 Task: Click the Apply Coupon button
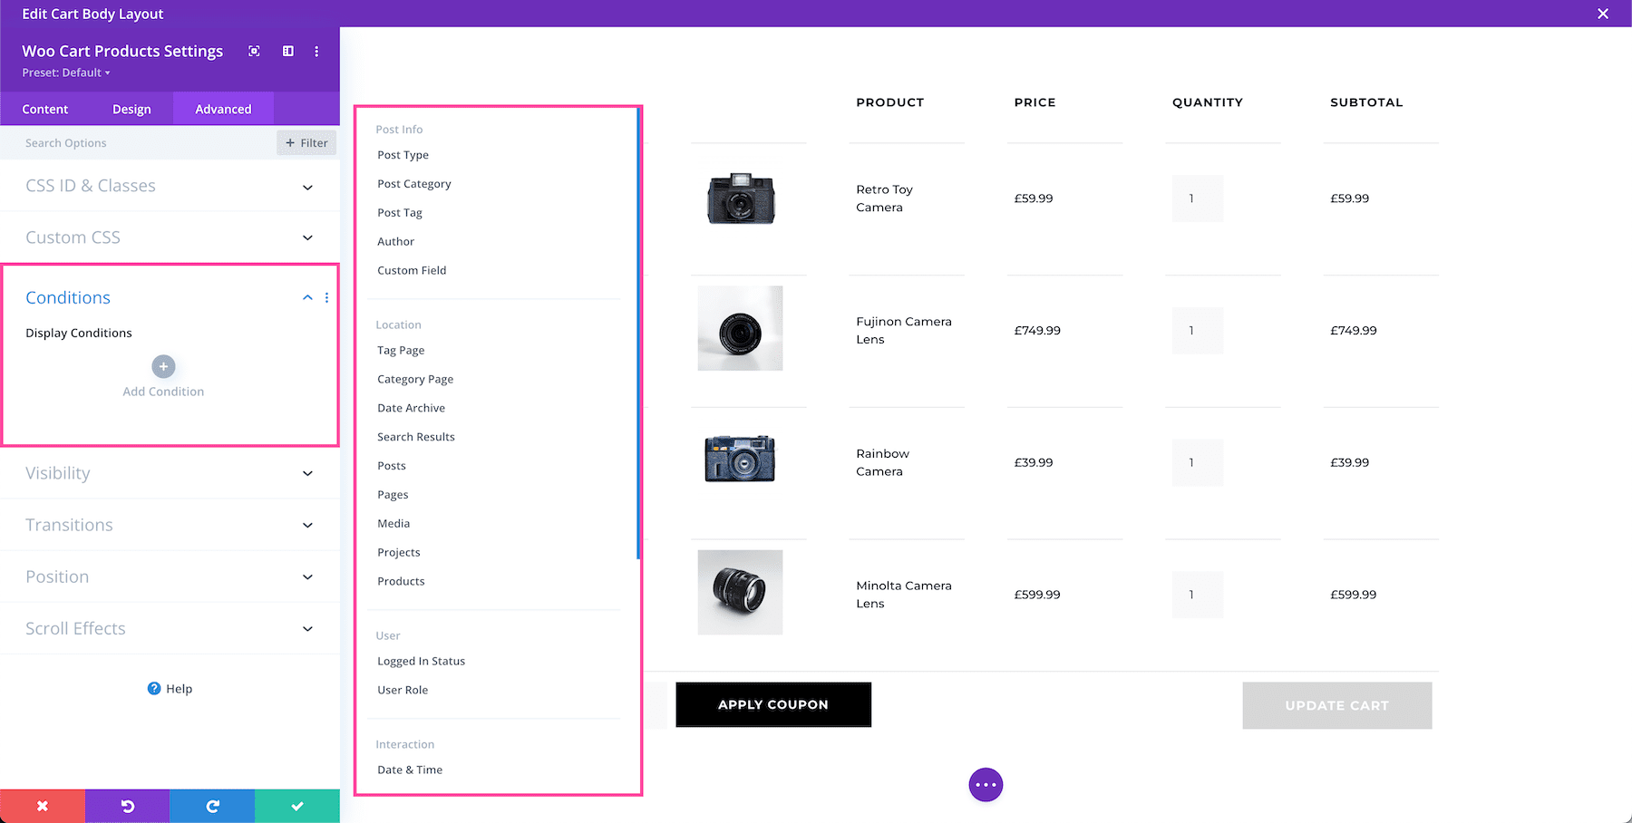click(772, 704)
